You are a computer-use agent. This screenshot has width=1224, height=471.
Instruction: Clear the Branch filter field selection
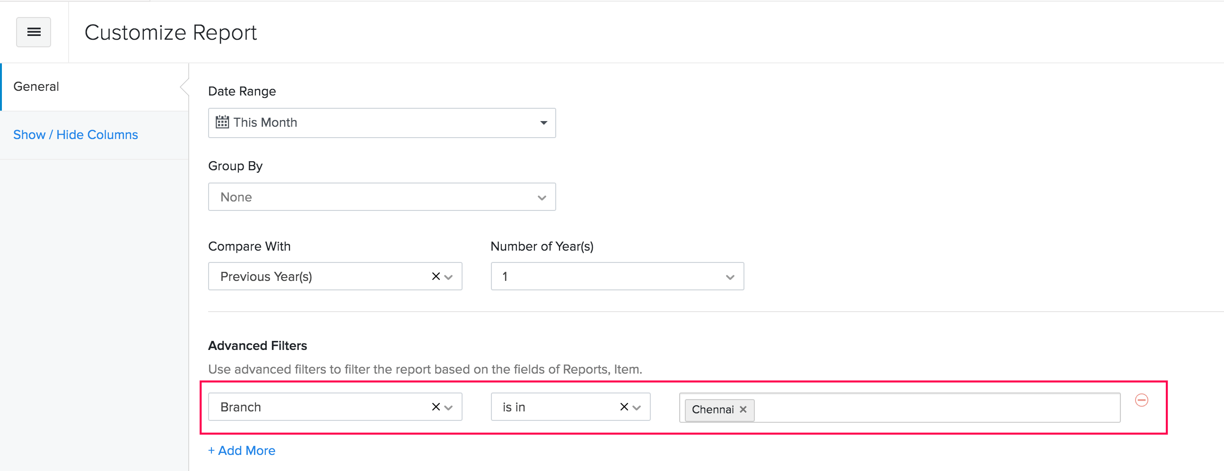pyautogui.click(x=435, y=407)
